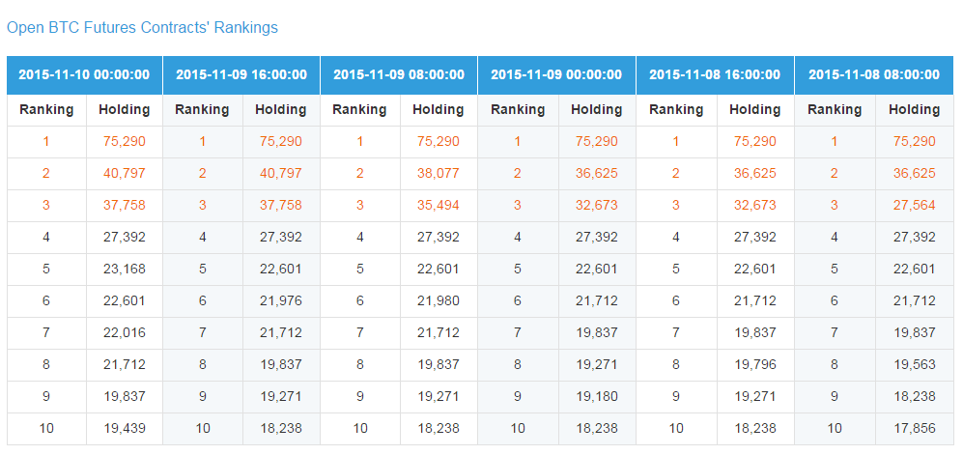
Task: Select holding value 19,563
Action: (x=915, y=365)
